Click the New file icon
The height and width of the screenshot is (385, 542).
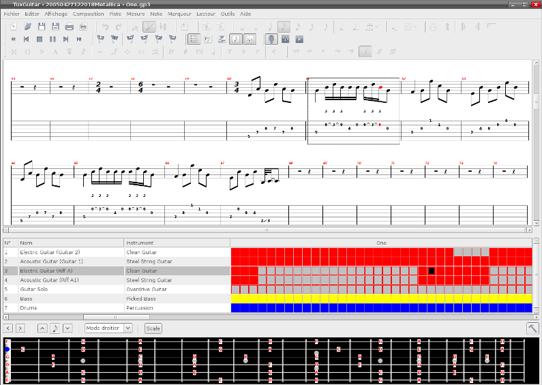[14, 27]
